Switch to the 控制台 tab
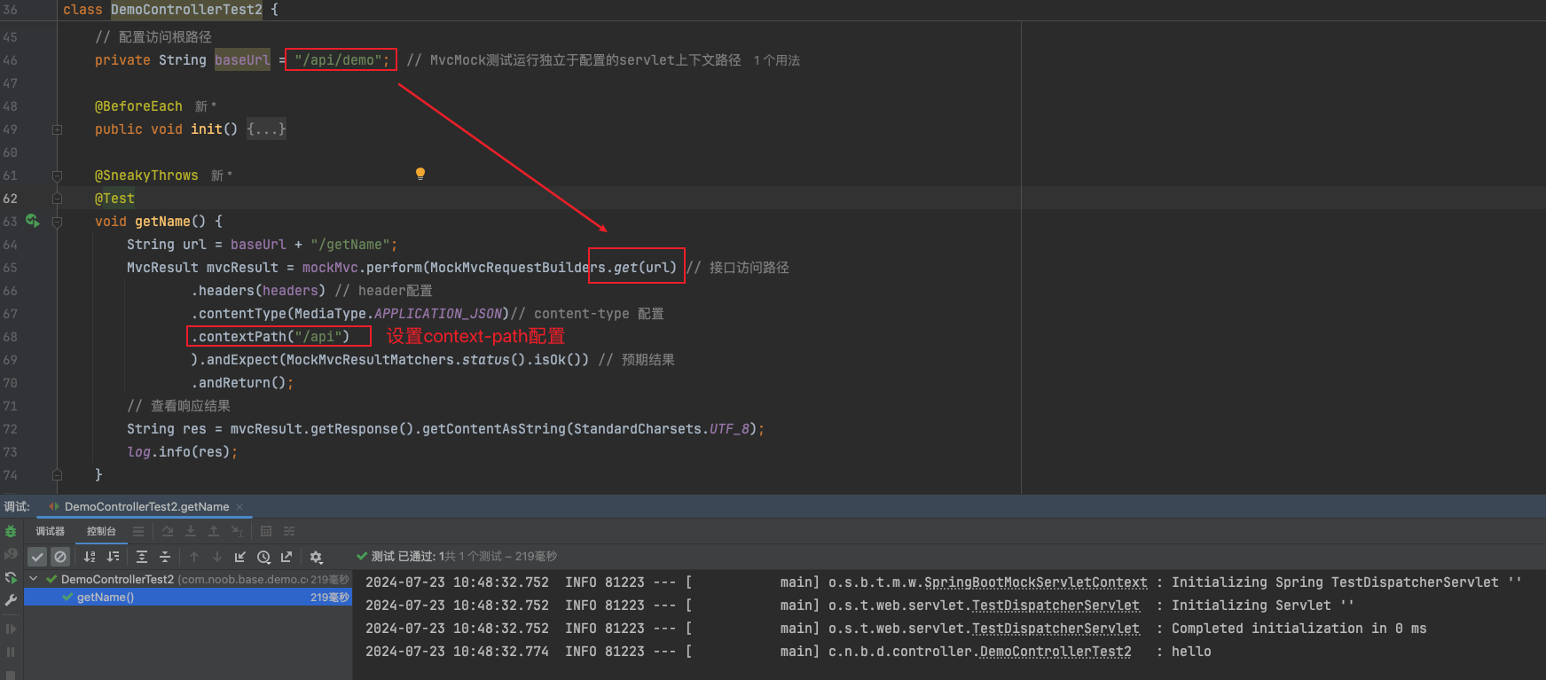This screenshot has width=1546, height=680. click(x=101, y=531)
